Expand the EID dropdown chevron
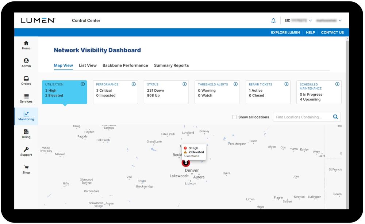The image size is (365, 224). (310, 21)
